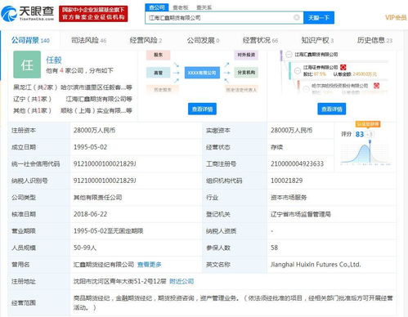This screenshot has width=408, height=317.
Task: Clear the search box with the X icon
Action: [297, 18]
